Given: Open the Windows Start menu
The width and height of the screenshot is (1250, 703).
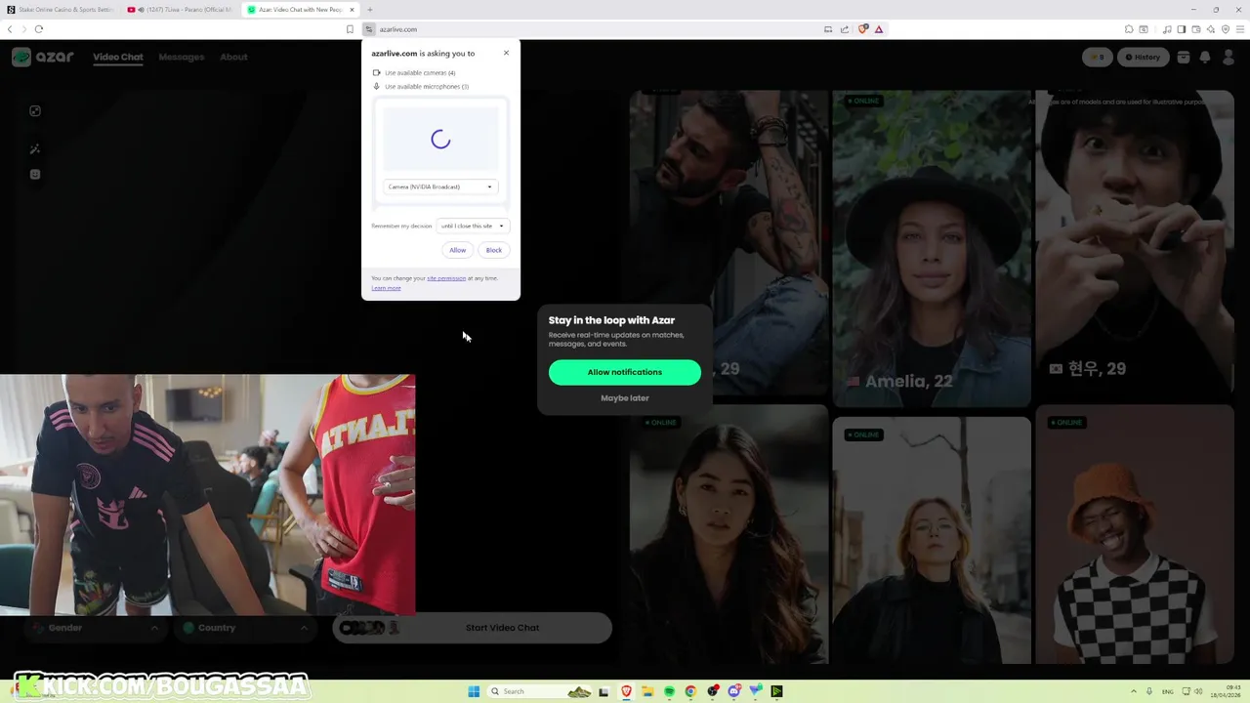Looking at the screenshot, I should pyautogui.click(x=474, y=691).
